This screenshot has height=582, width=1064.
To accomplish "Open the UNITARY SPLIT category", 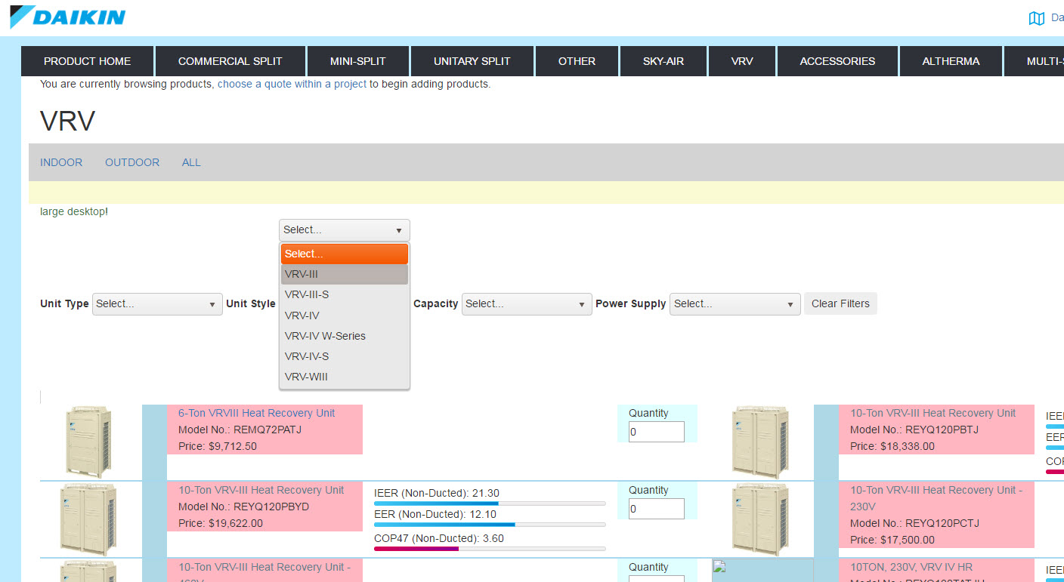I will tap(472, 61).
